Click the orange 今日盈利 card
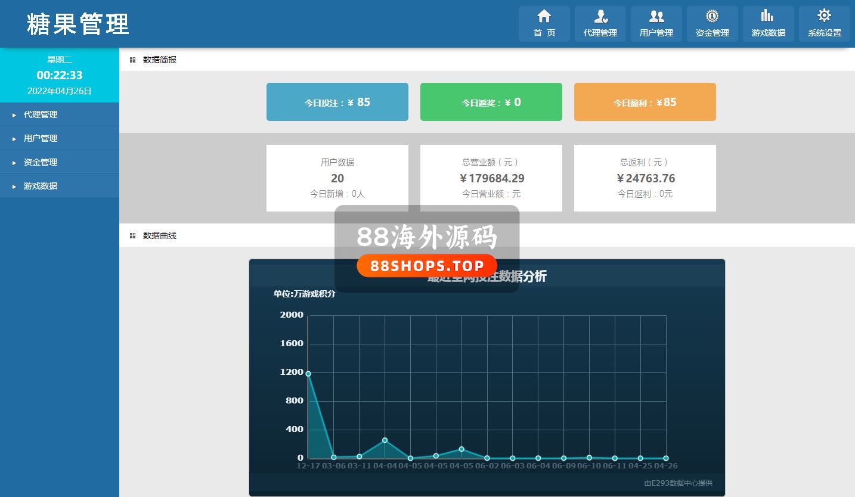This screenshot has width=855, height=497. [645, 102]
